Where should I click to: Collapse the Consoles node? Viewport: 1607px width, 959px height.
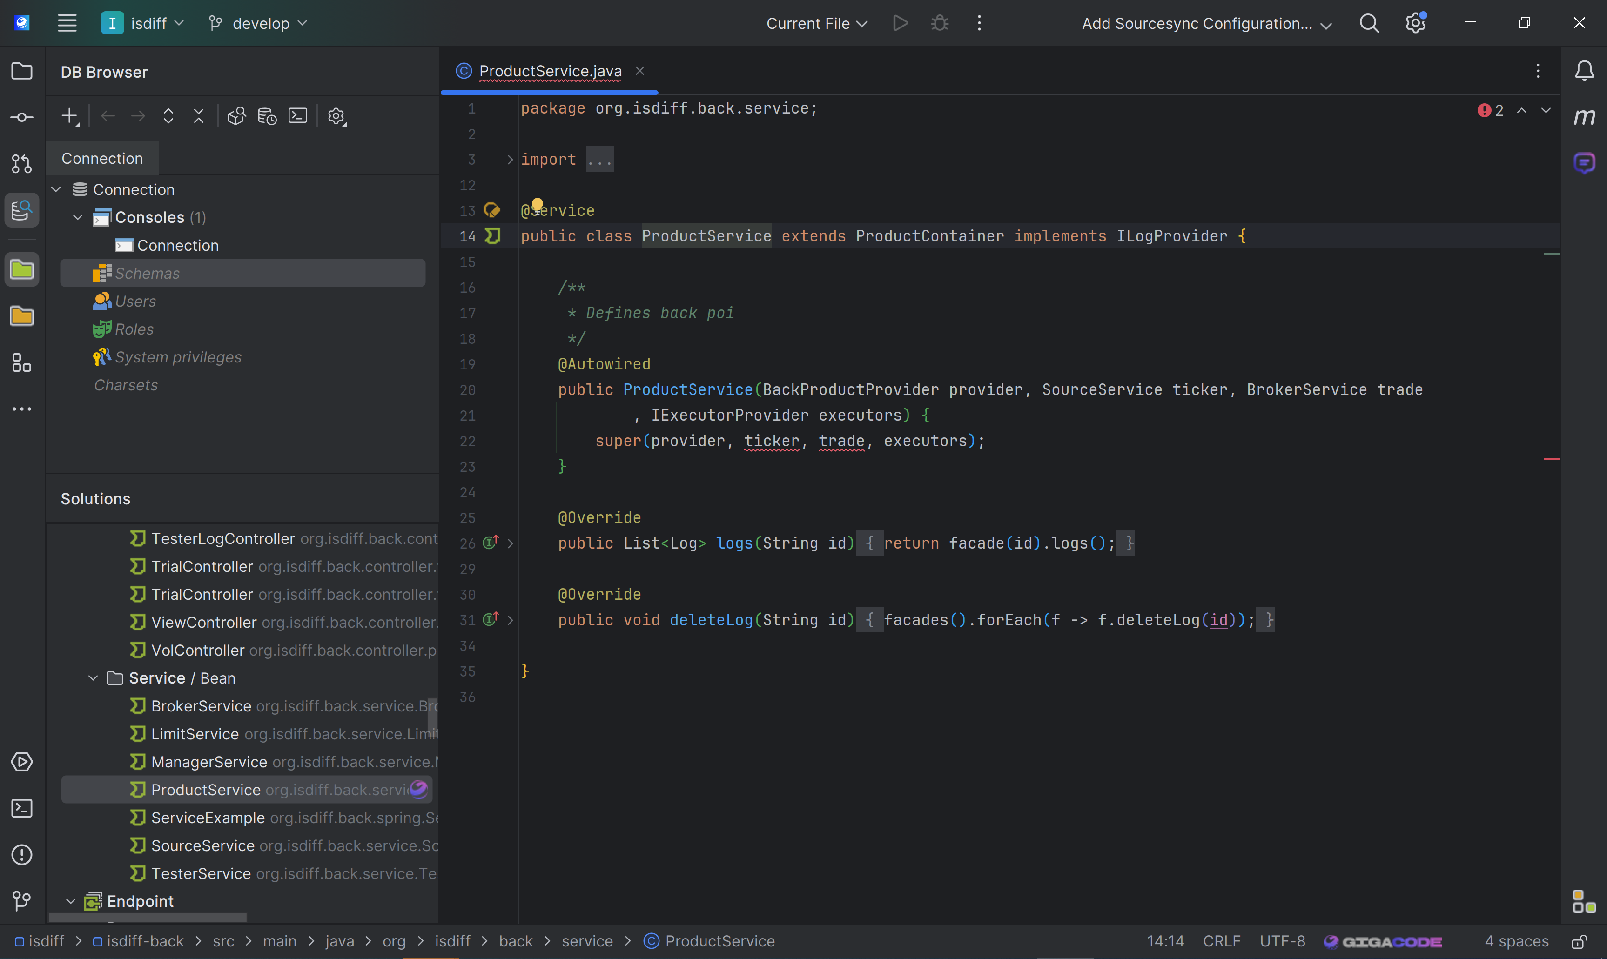pos(78,217)
